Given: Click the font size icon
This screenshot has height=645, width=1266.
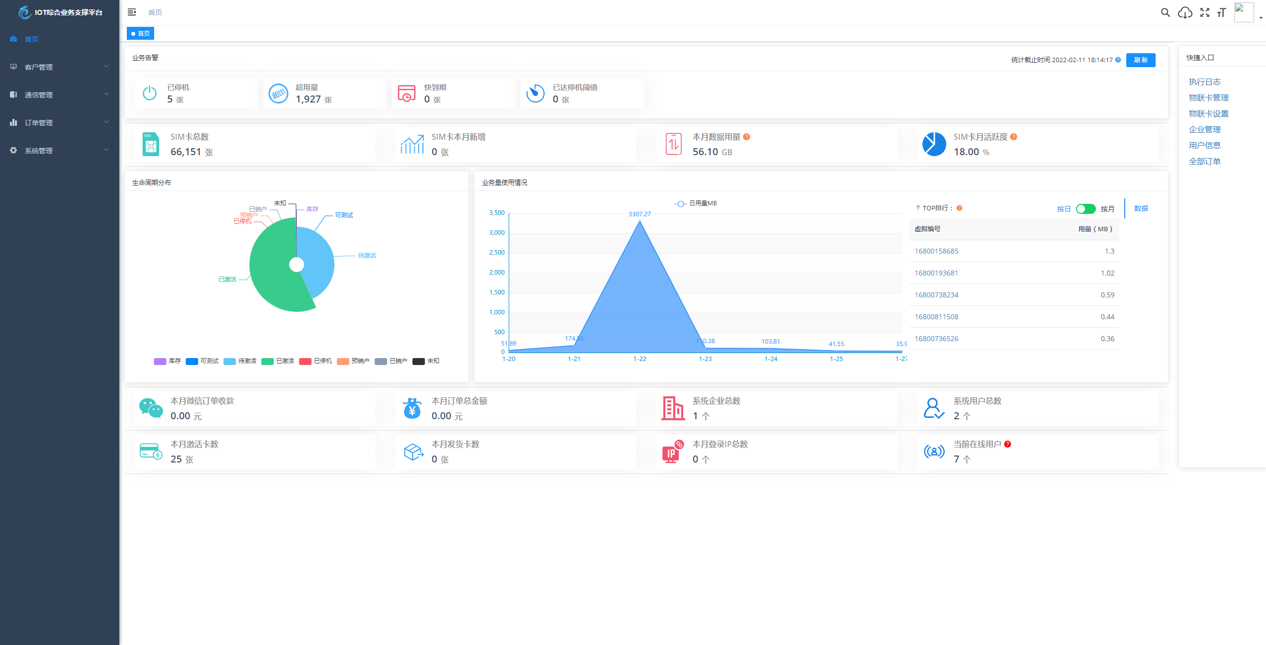Looking at the screenshot, I should [x=1222, y=12].
